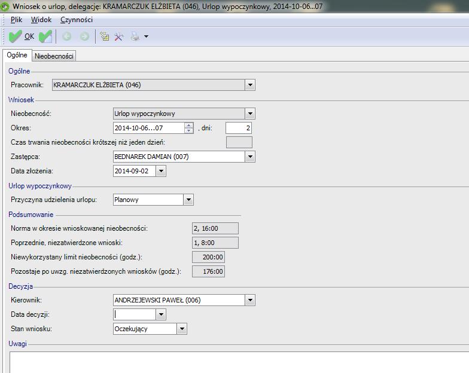This screenshot has height=373, width=469.
Task: Expand the Zastępca dropdown arrow
Action: (250, 157)
